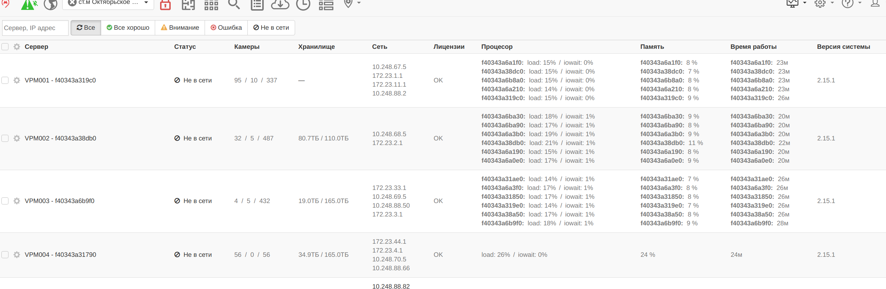This screenshot has height=289, width=886.
Task: Sort by the 'Статус' column header
Action: coord(185,47)
